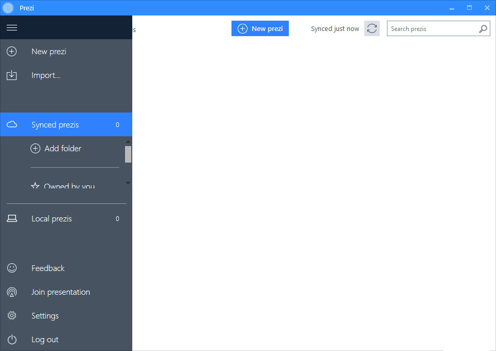The image size is (496, 351).
Task: Click the Synced prezis cloud icon
Action: (12, 124)
